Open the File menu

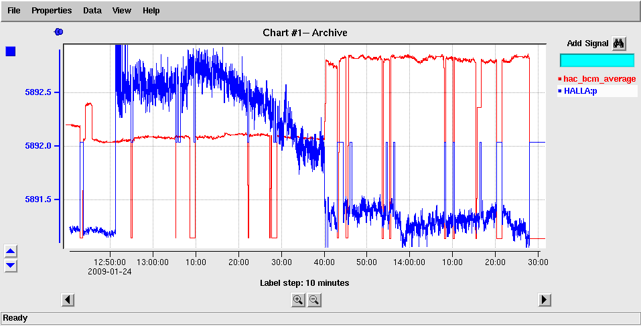pyautogui.click(x=14, y=11)
